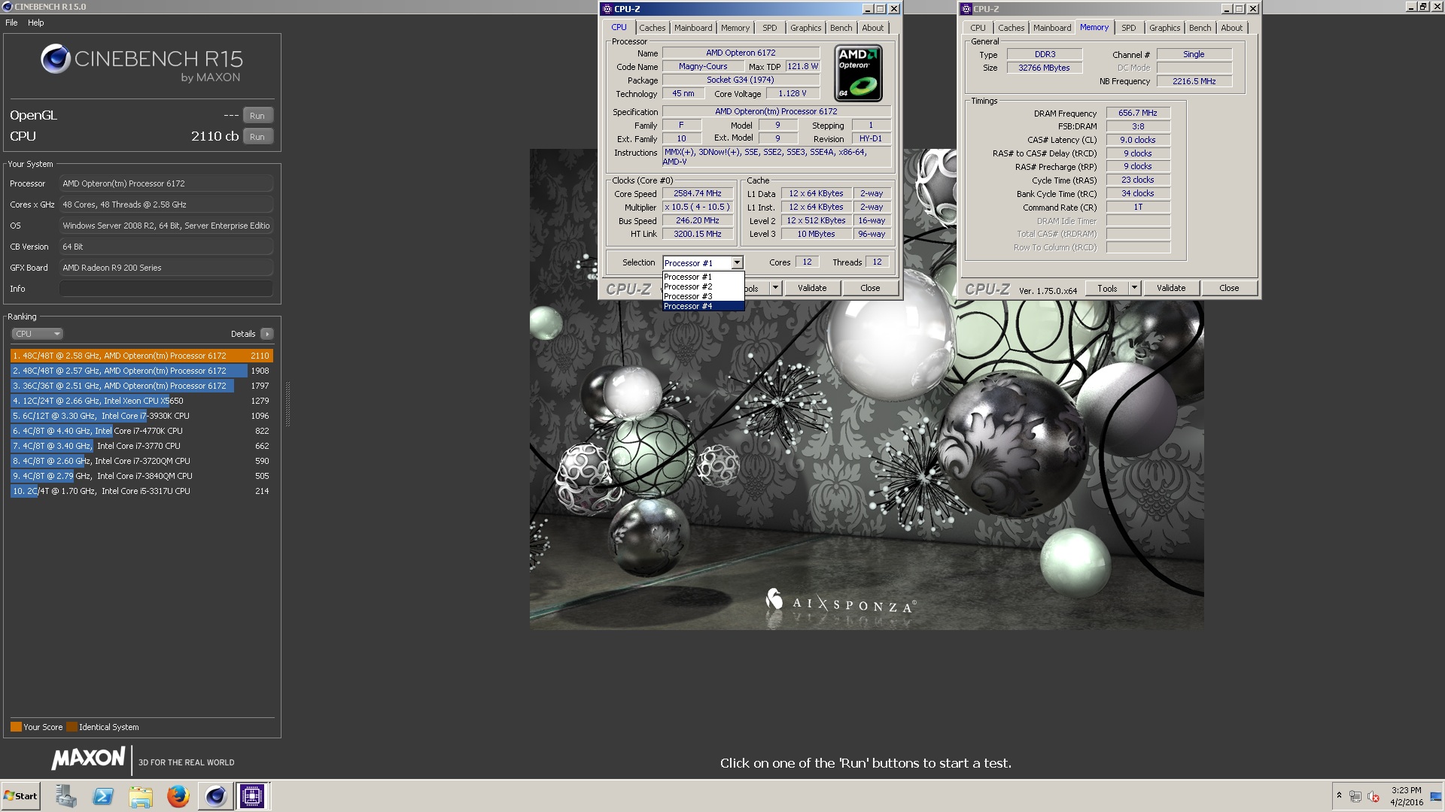Open the CPU ranking filter dropdown
The image size is (1445, 812).
click(37, 334)
